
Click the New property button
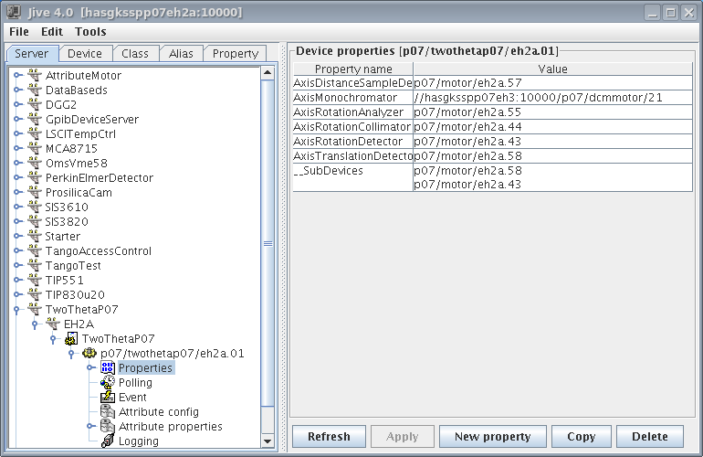point(493,436)
